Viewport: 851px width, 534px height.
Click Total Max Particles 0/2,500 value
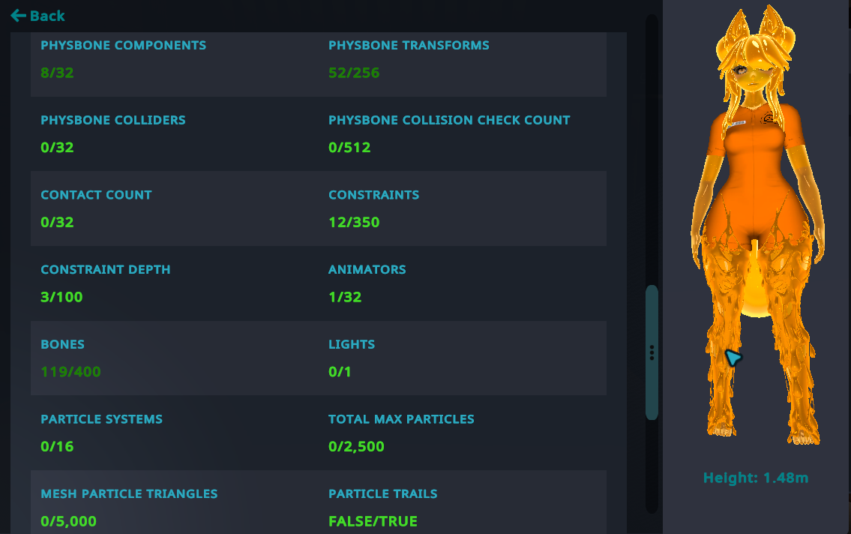coord(356,447)
